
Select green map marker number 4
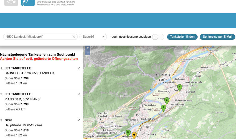tap(180, 88)
